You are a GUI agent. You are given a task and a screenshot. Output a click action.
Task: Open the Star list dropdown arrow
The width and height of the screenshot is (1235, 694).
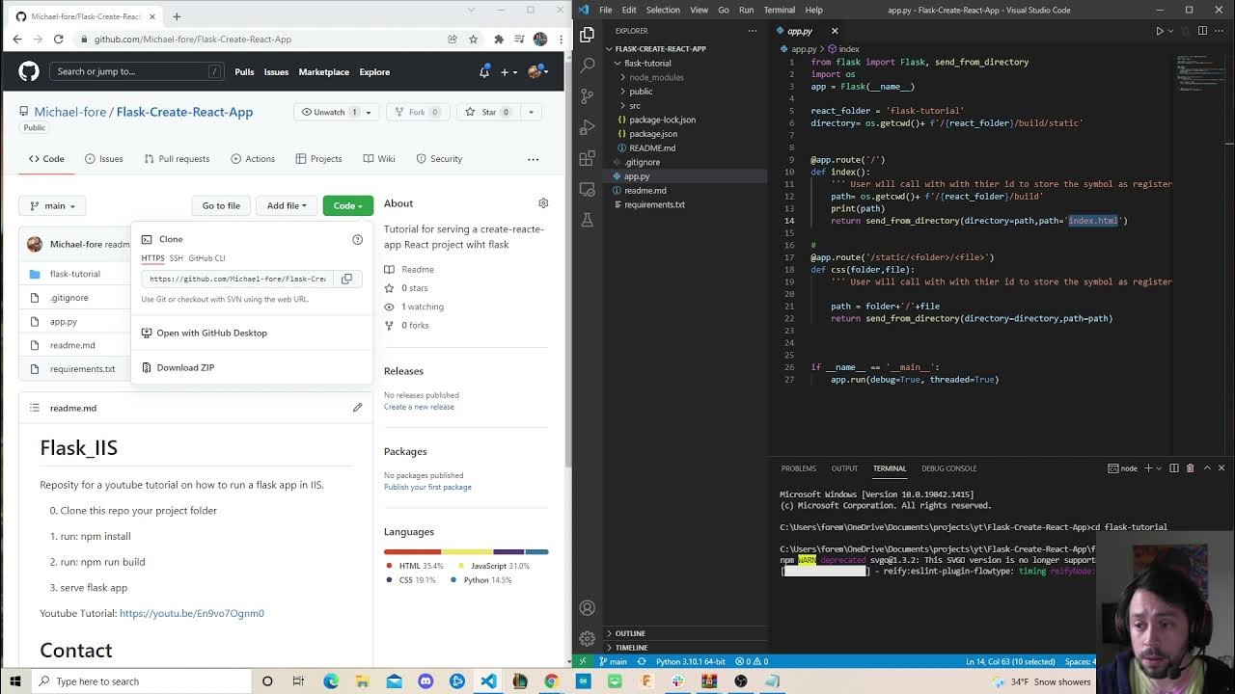(x=531, y=112)
